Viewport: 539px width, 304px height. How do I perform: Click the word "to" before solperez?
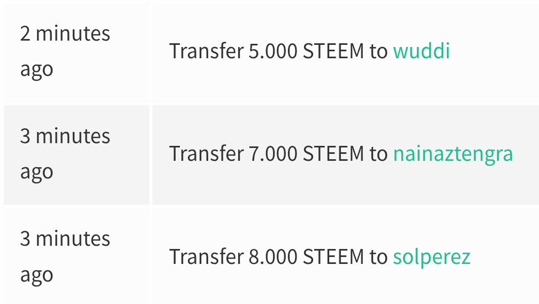pyautogui.click(x=378, y=257)
